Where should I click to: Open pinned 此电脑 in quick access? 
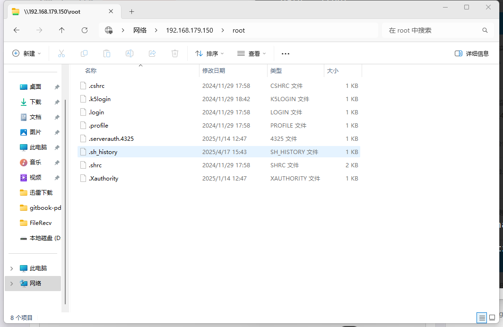[x=38, y=147]
